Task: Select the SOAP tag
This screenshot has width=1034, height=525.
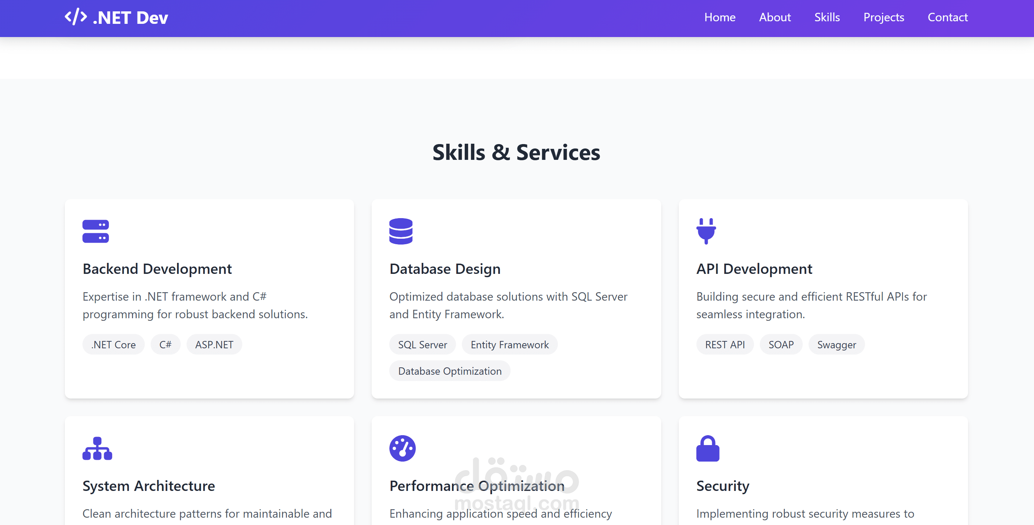Action: [x=781, y=344]
